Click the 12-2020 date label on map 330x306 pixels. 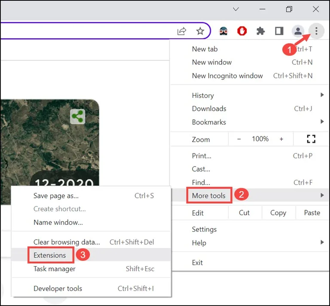point(64,182)
